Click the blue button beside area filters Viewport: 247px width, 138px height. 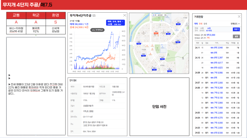click(x=236, y=29)
